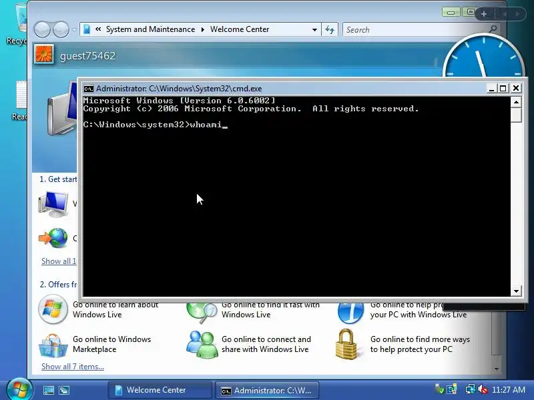Click Welcome Center breadcrumb in address bar

click(240, 29)
